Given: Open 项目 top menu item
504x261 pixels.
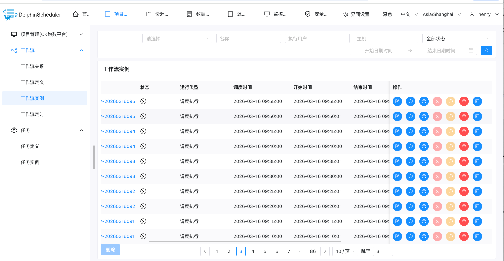Looking at the screenshot, I should coord(116,14).
